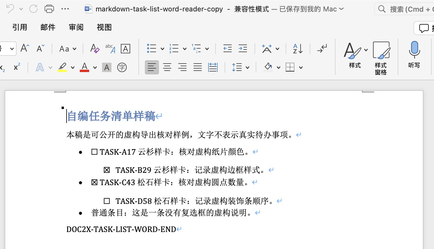Click the heading 自编任务清单样稿
This screenshot has width=434, height=249.
[x=111, y=116]
